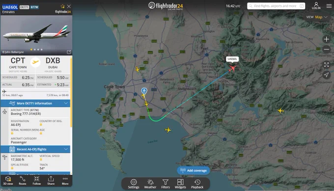
Task: Open the 3D view of the flight
Action: 8,180
